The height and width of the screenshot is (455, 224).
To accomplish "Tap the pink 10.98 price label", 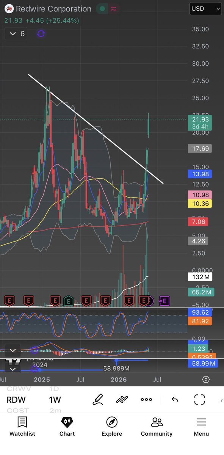I will [200, 195].
